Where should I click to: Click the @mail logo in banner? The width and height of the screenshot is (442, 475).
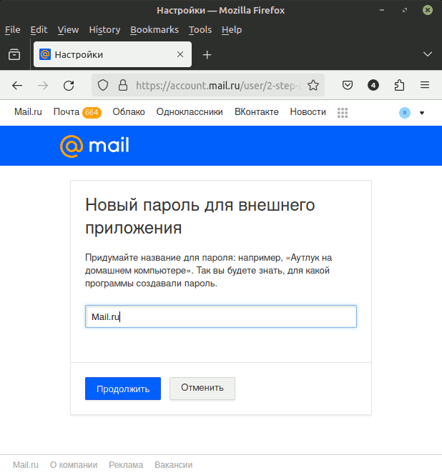pos(94,146)
